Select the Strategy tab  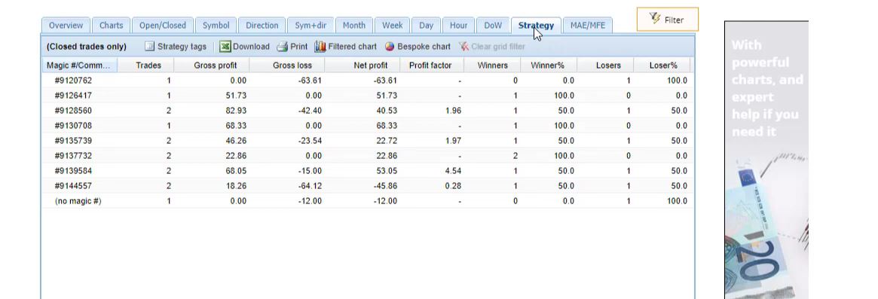[536, 25]
